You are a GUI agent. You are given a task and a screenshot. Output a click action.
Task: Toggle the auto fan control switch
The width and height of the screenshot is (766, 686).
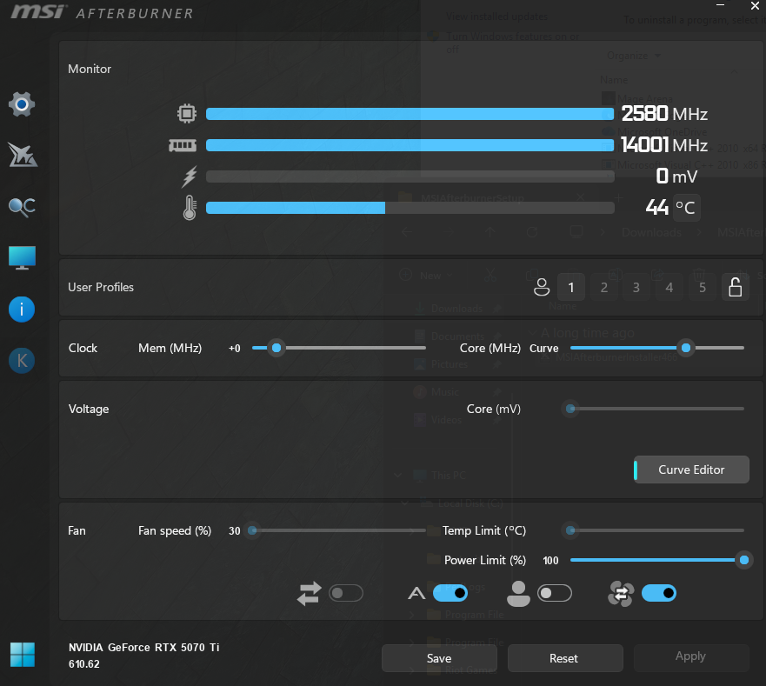tap(450, 593)
